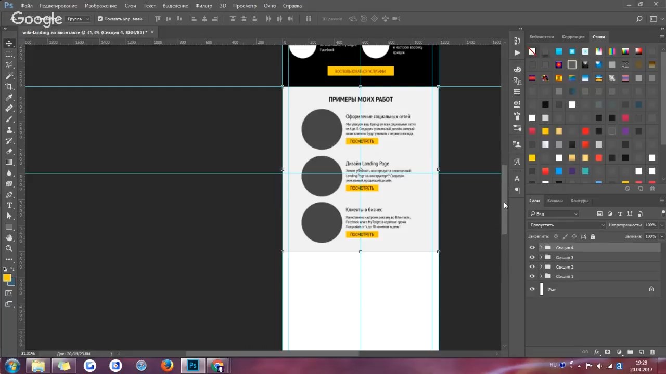Toggle lock all padlock in Закрепить row

pos(592,236)
